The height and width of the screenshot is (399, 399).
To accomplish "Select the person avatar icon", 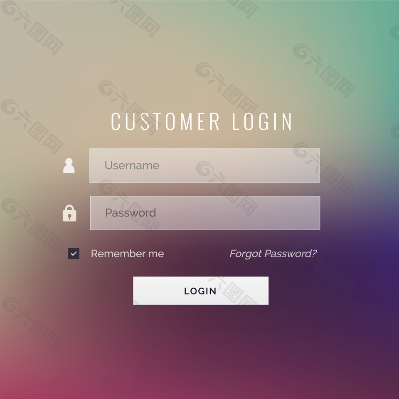I will (x=69, y=166).
